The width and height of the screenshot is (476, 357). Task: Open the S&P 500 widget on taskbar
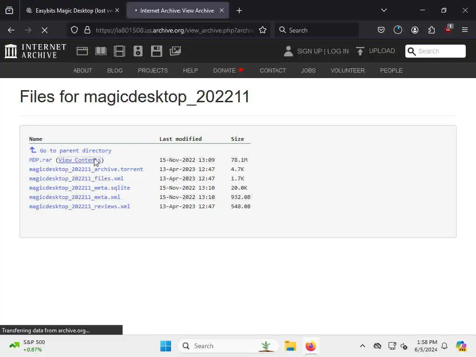[x=27, y=346]
